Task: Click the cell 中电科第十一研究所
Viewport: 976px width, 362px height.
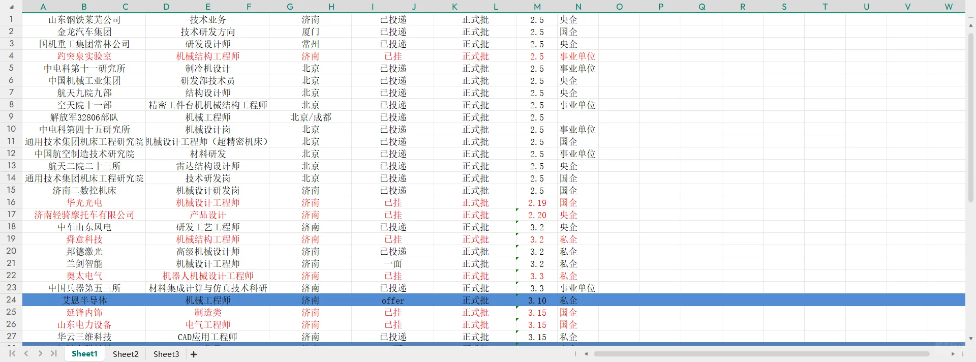Action: pos(84,69)
